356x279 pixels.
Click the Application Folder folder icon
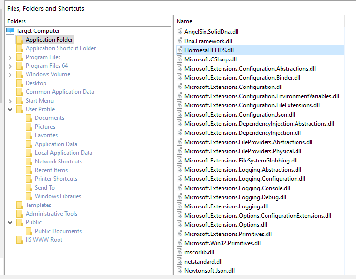point(20,40)
